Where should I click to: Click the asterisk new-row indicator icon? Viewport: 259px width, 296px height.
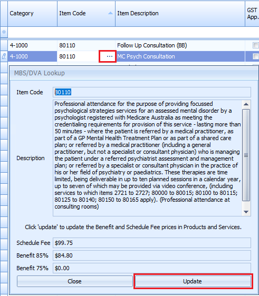point(4,32)
